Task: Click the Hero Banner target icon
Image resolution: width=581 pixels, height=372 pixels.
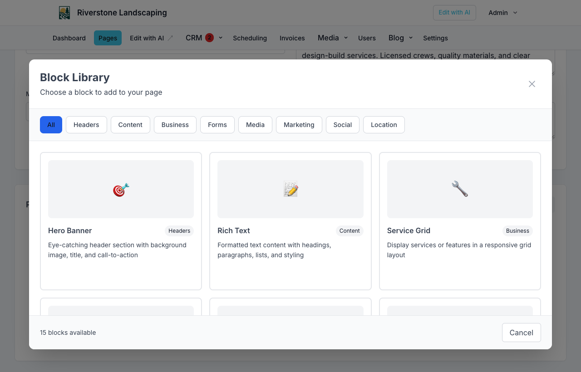Action: [121, 189]
